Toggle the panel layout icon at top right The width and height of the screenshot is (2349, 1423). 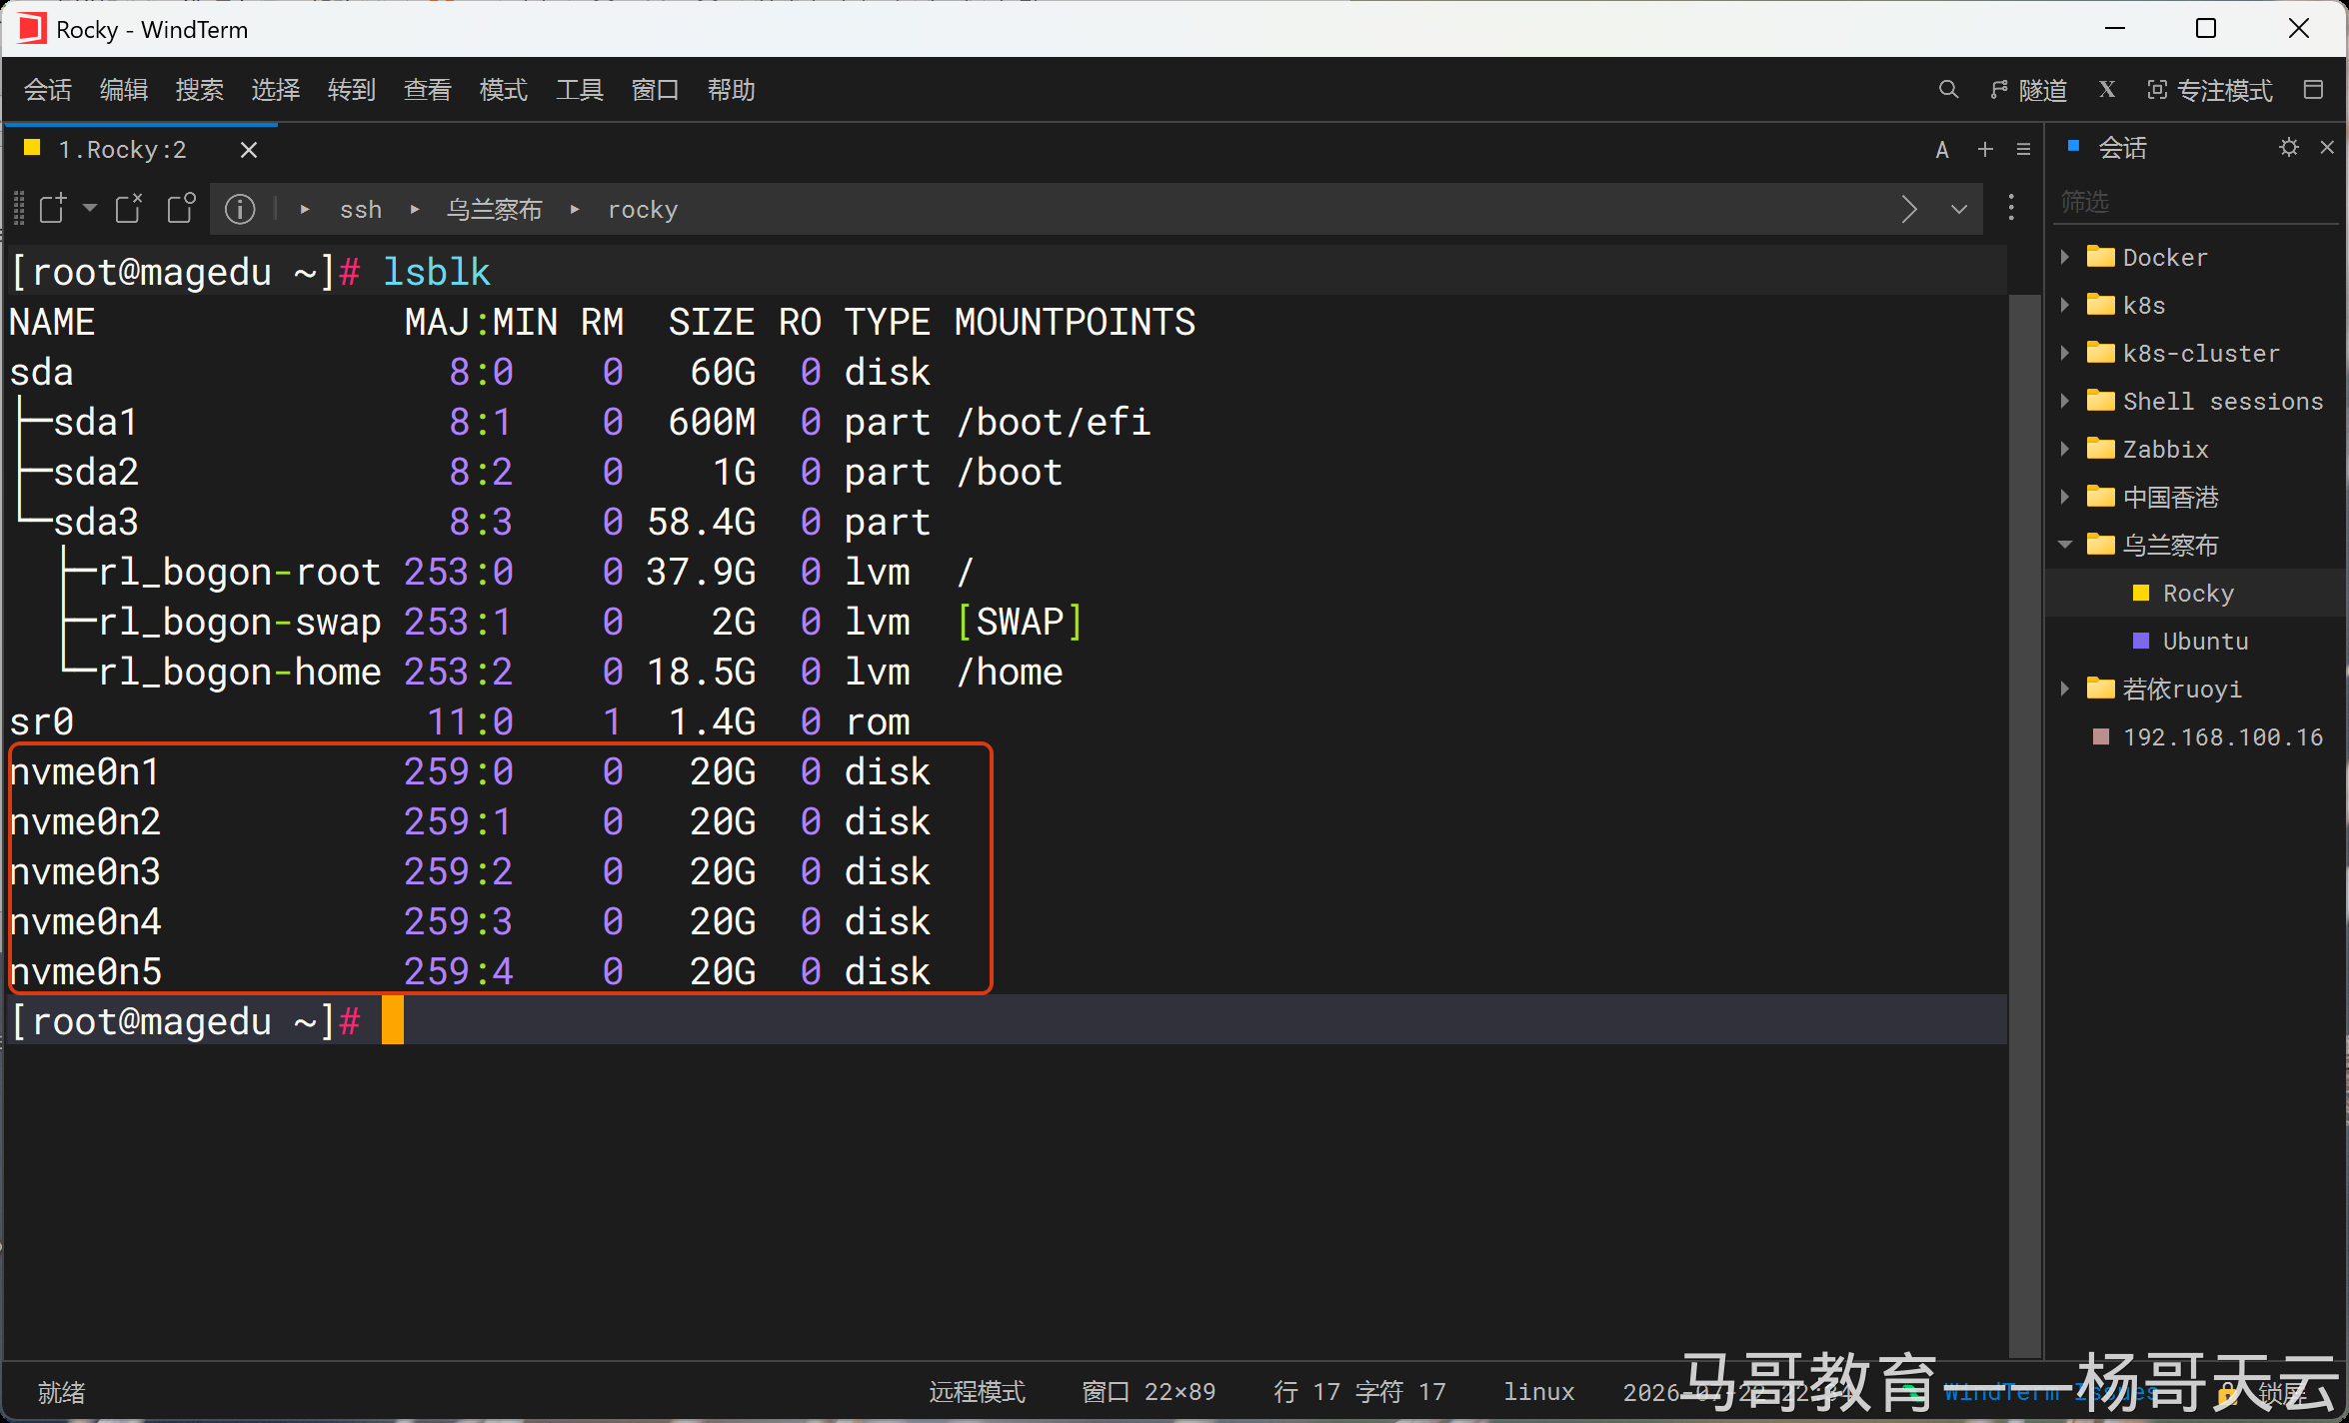(x=2312, y=90)
